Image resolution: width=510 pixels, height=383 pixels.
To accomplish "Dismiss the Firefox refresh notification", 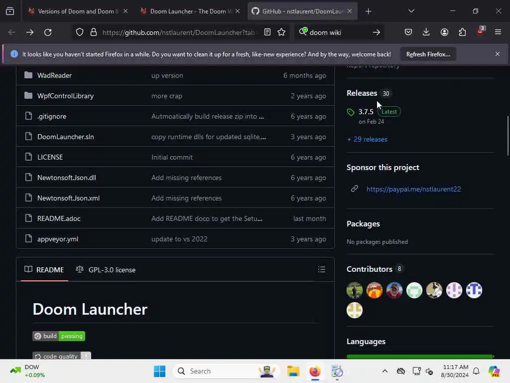I will [x=498, y=54].
